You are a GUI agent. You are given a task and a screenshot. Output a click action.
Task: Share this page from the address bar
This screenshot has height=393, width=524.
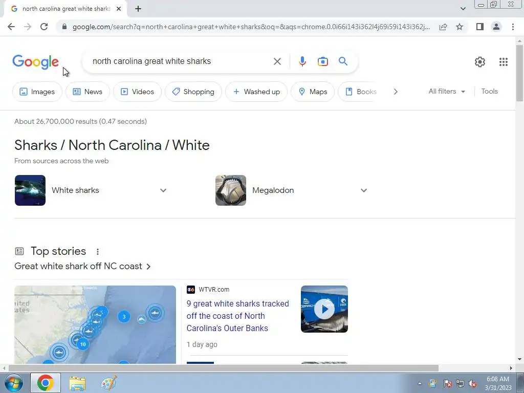click(443, 27)
